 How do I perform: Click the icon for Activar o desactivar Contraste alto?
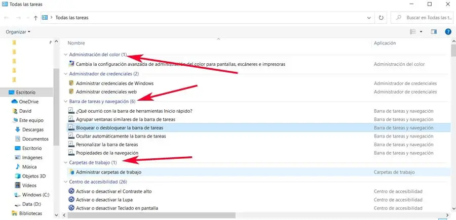pyautogui.click(x=71, y=191)
